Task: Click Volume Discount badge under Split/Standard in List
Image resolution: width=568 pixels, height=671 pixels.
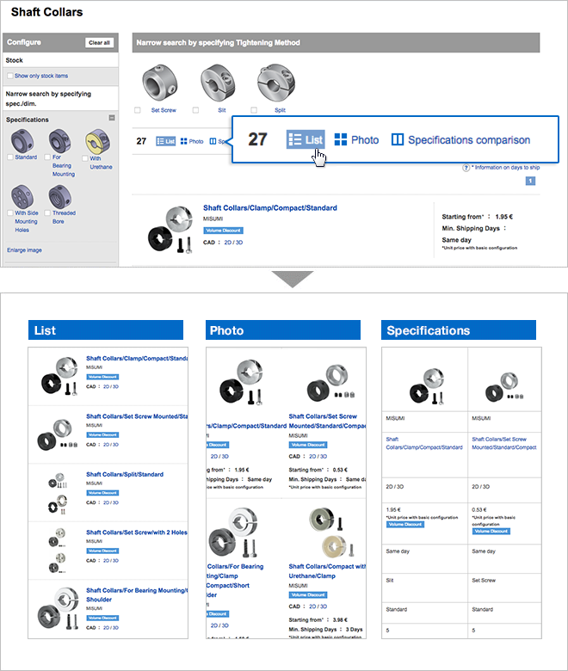Action: click(102, 493)
